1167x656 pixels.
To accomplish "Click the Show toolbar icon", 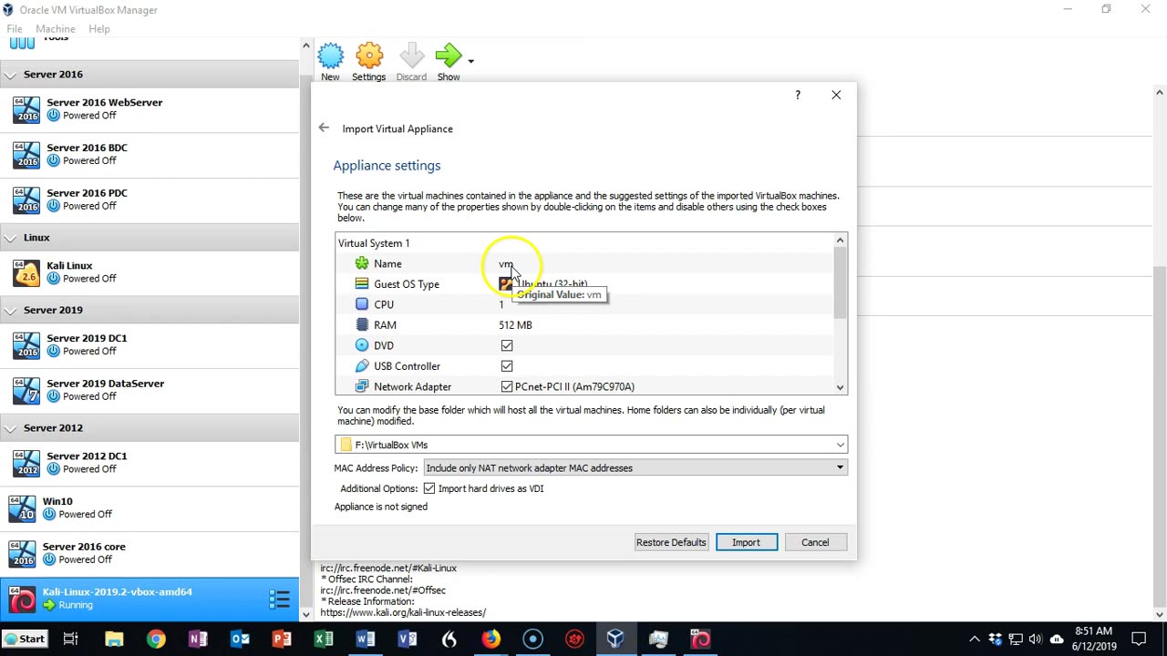I will click(x=448, y=56).
